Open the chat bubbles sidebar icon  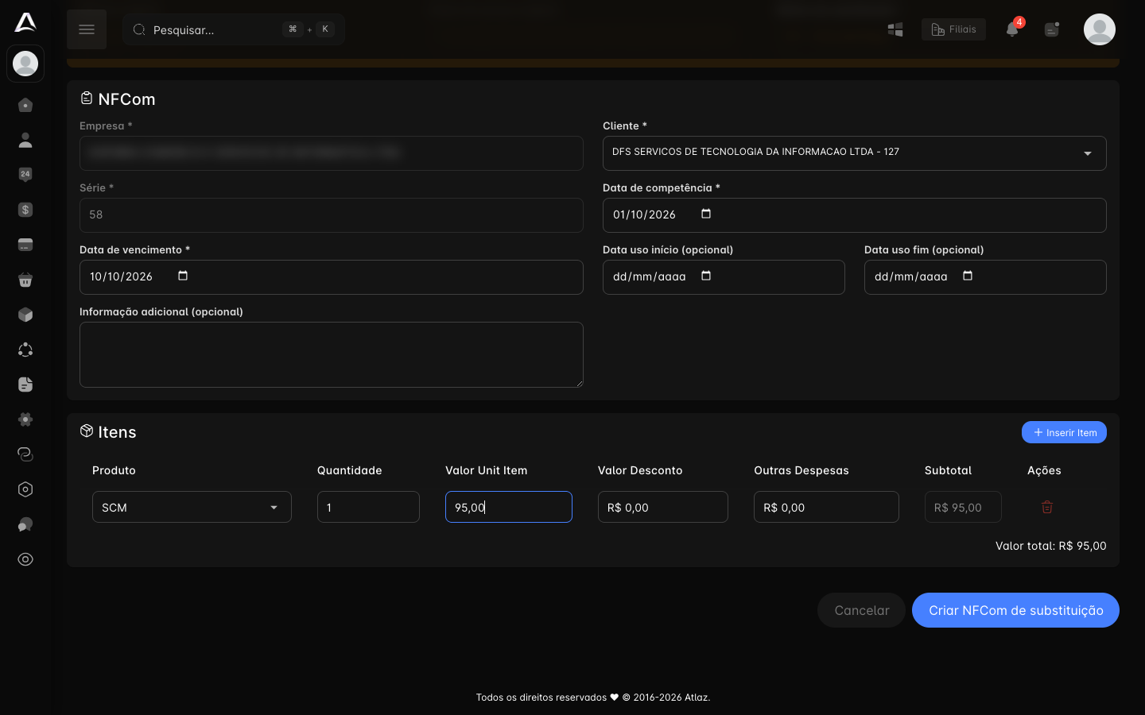[x=25, y=524]
